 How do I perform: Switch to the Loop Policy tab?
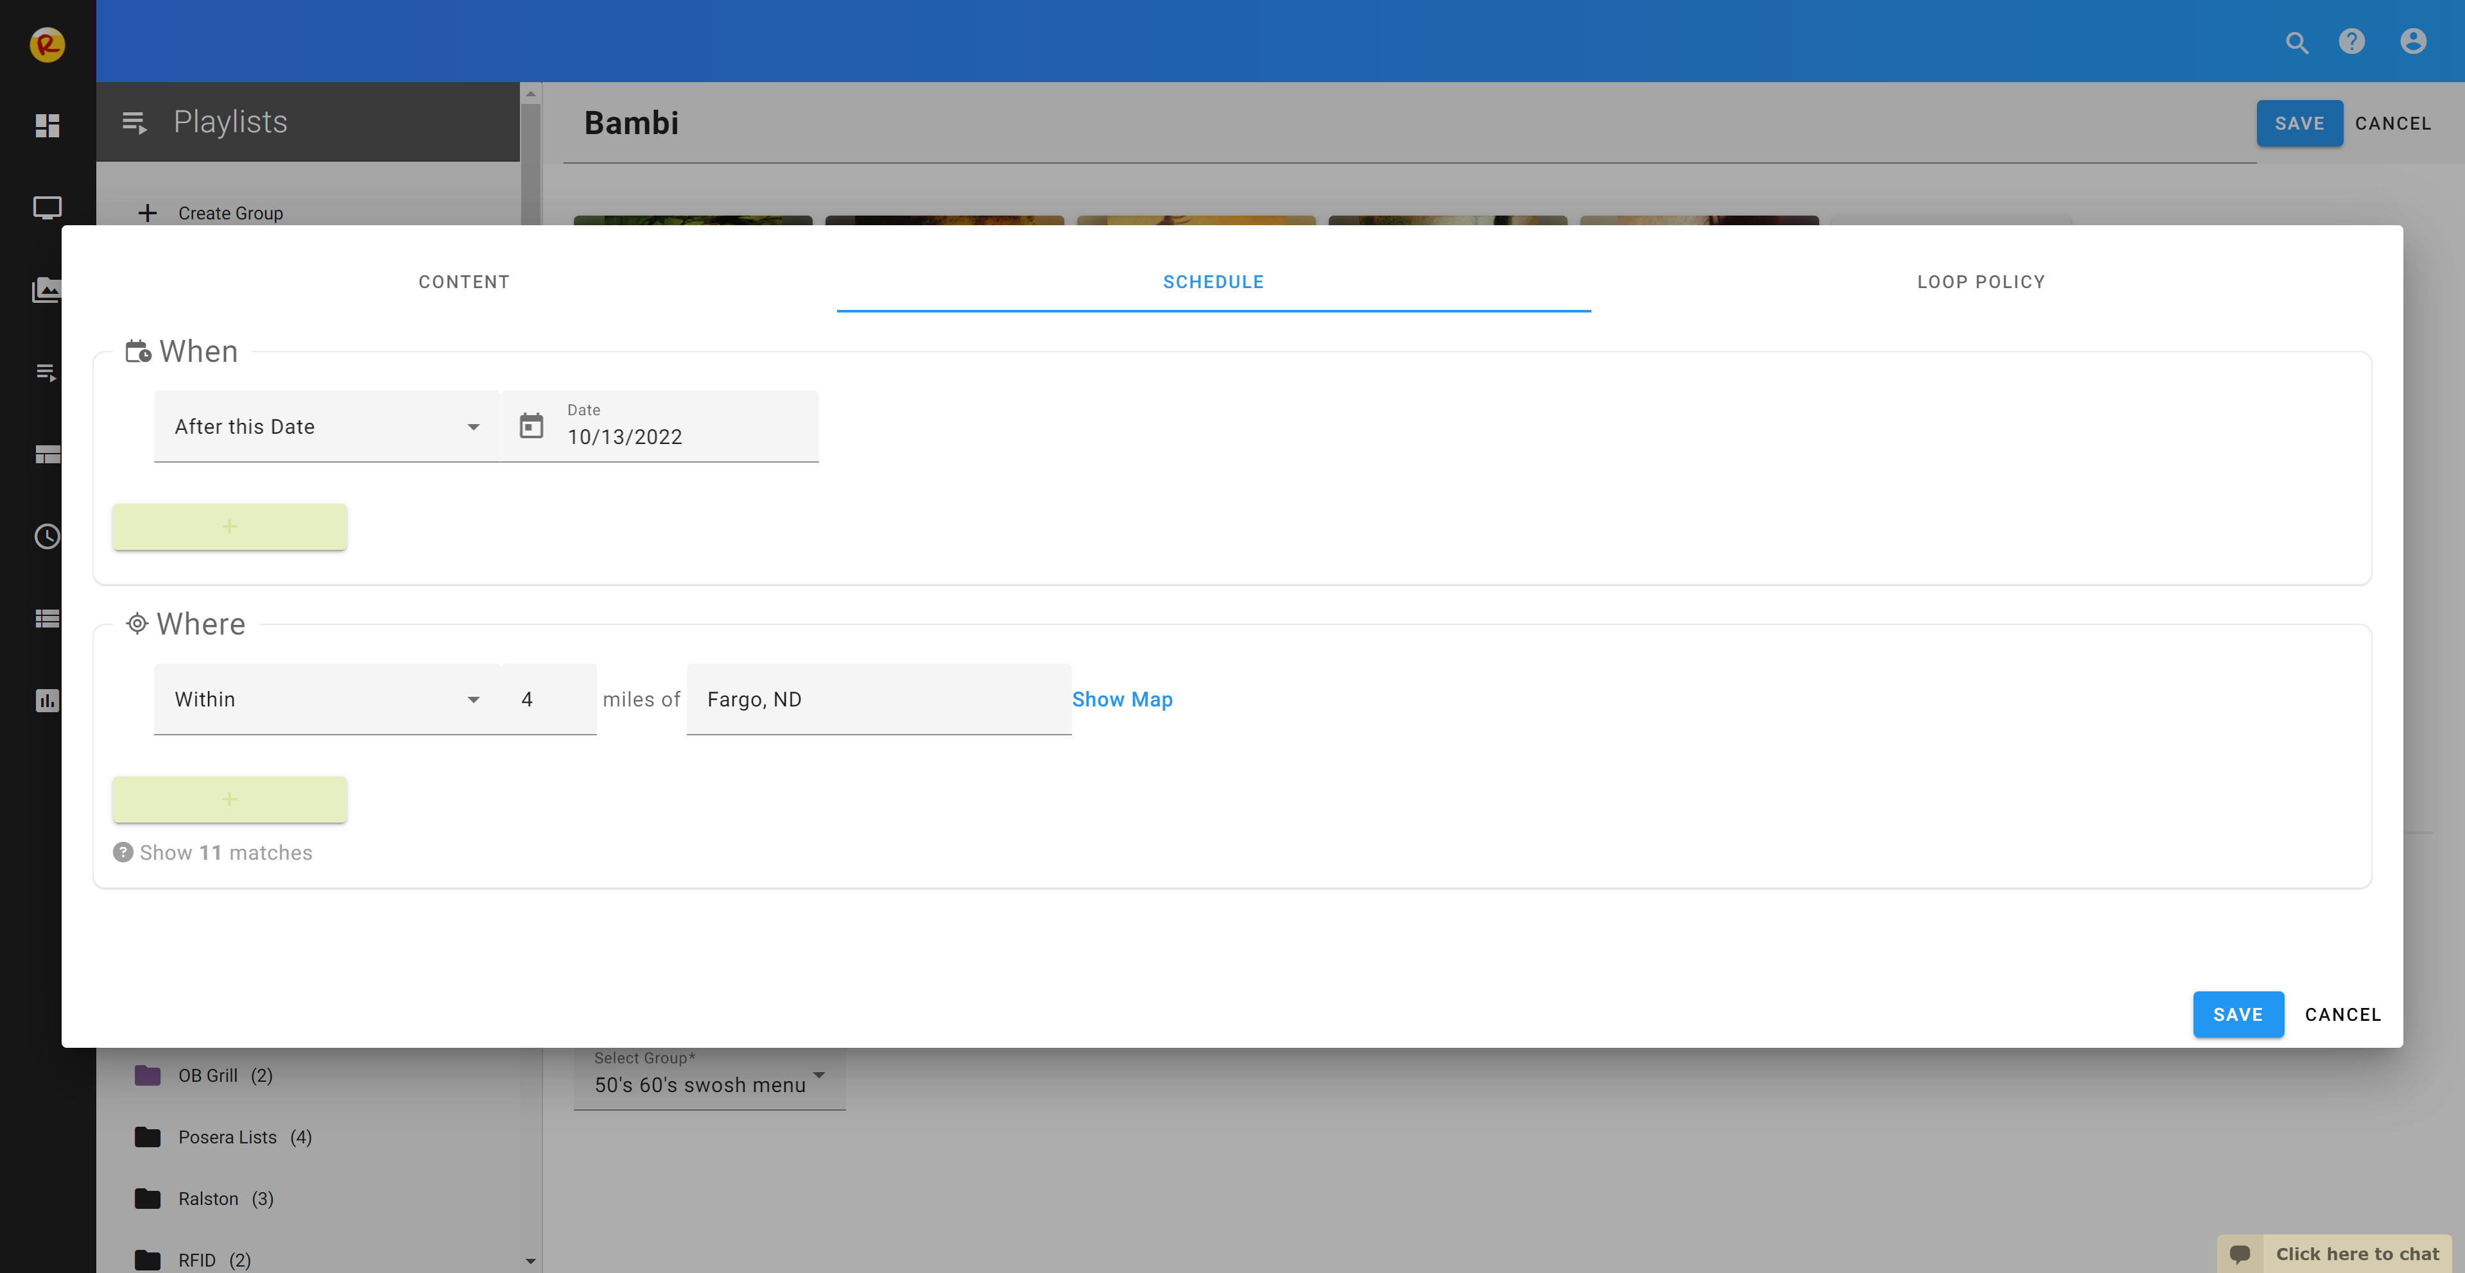click(1981, 281)
